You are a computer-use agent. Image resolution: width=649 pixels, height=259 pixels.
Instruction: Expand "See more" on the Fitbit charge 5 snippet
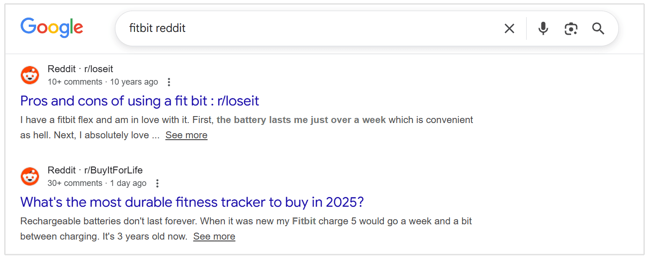[x=214, y=236]
